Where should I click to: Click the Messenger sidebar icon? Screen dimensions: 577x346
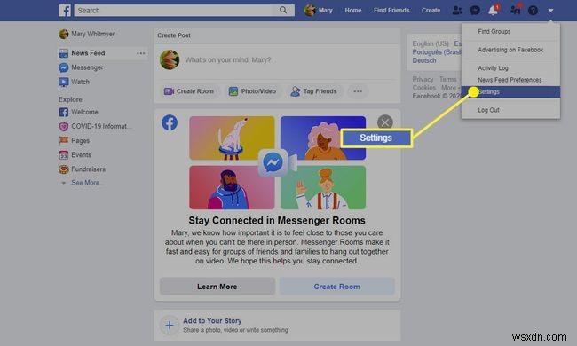tap(64, 67)
